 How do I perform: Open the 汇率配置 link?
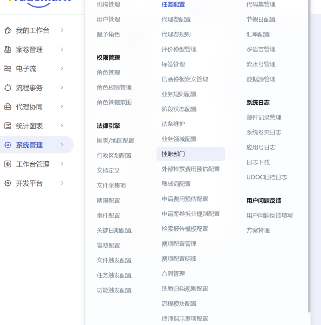coord(258,35)
